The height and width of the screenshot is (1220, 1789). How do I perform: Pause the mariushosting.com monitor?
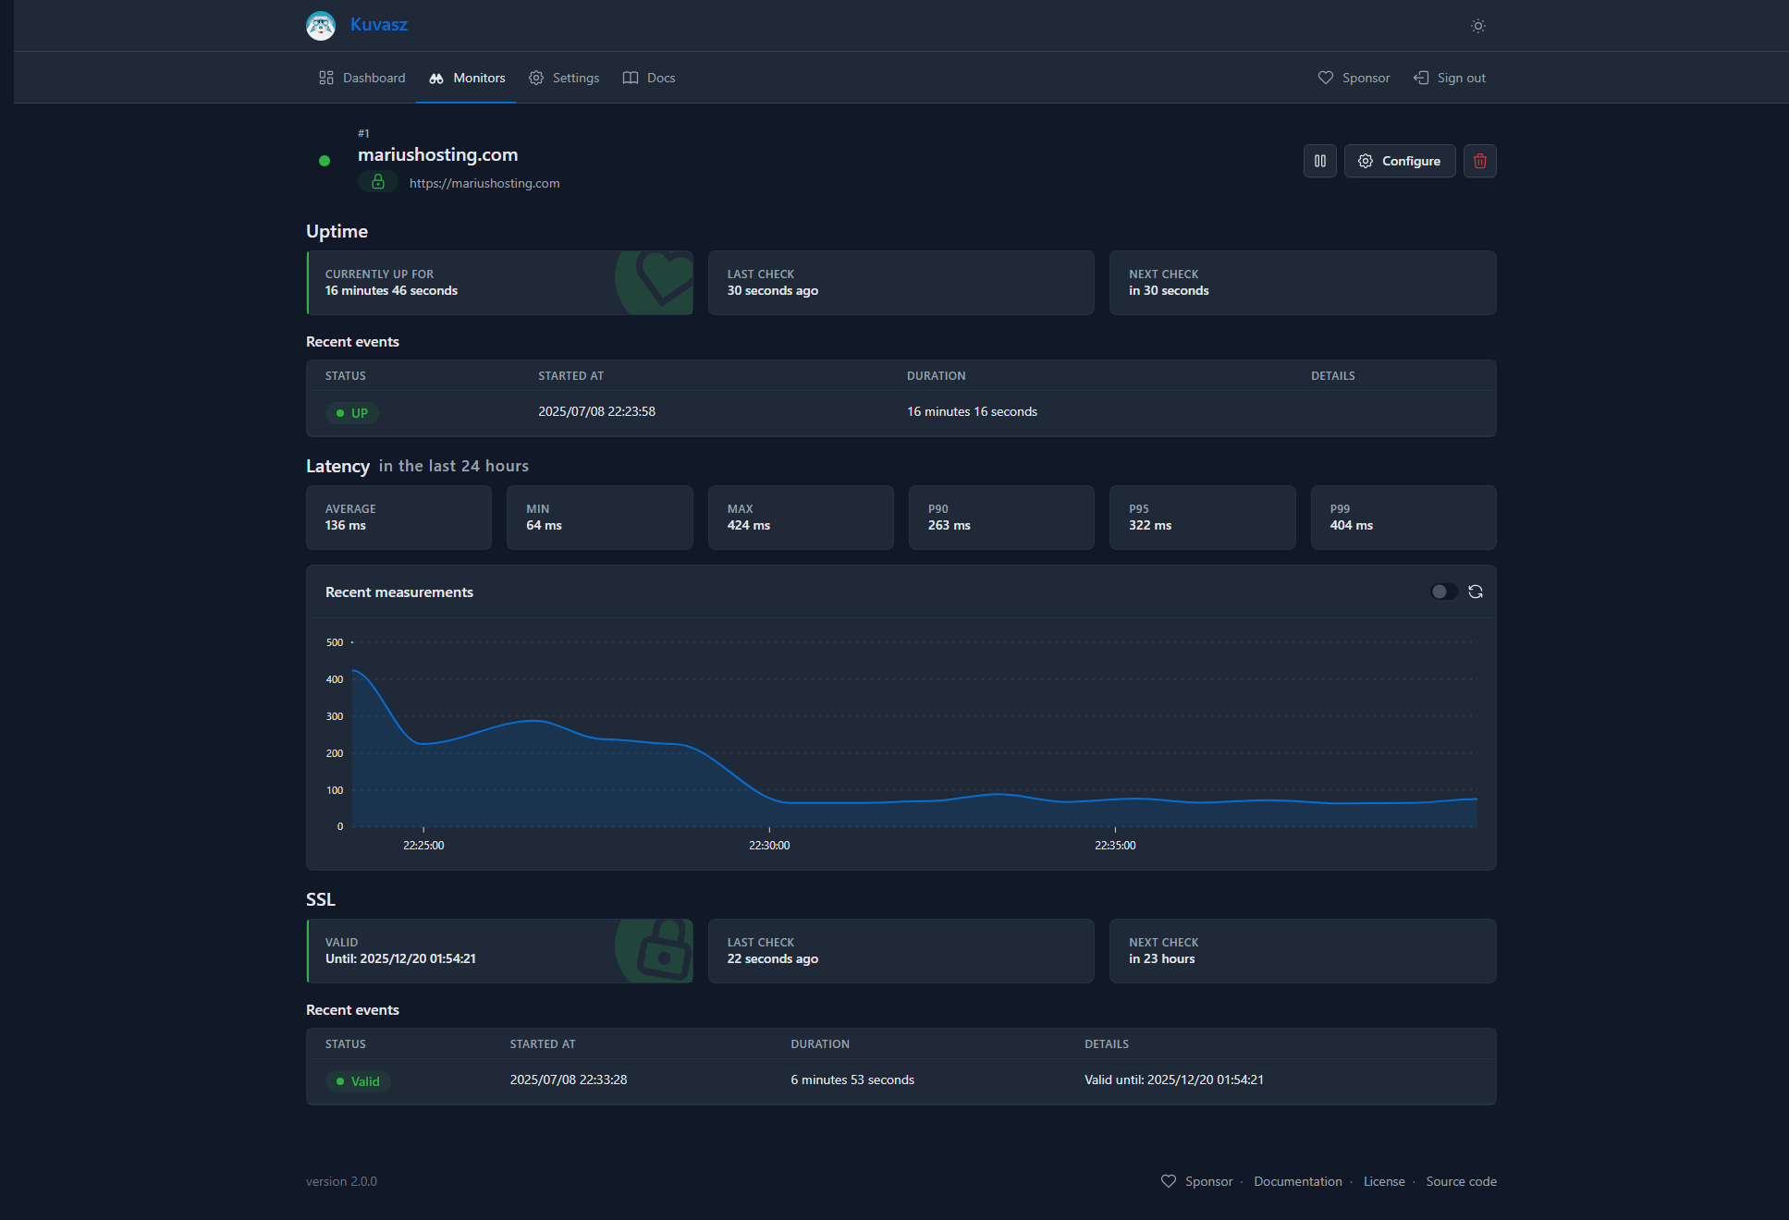click(x=1320, y=161)
